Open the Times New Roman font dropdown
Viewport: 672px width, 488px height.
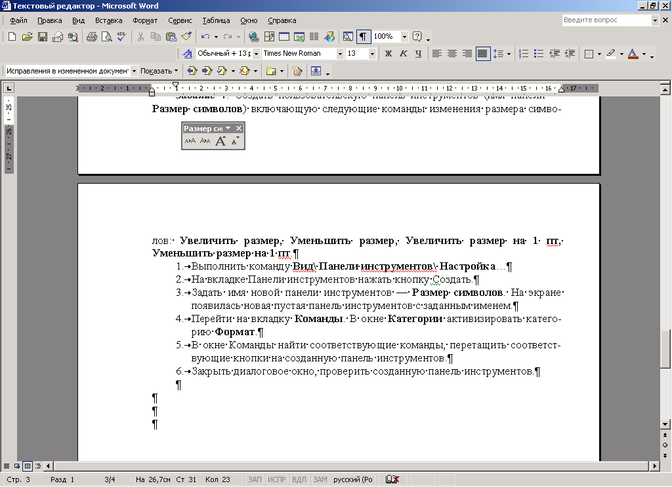pyautogui.click(x=340, y=54)
